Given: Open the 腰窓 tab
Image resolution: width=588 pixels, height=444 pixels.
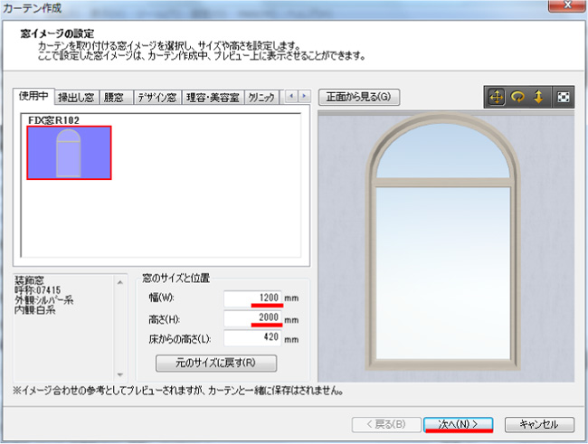Looking at the screenshot, I should click(x=115, y=97).
